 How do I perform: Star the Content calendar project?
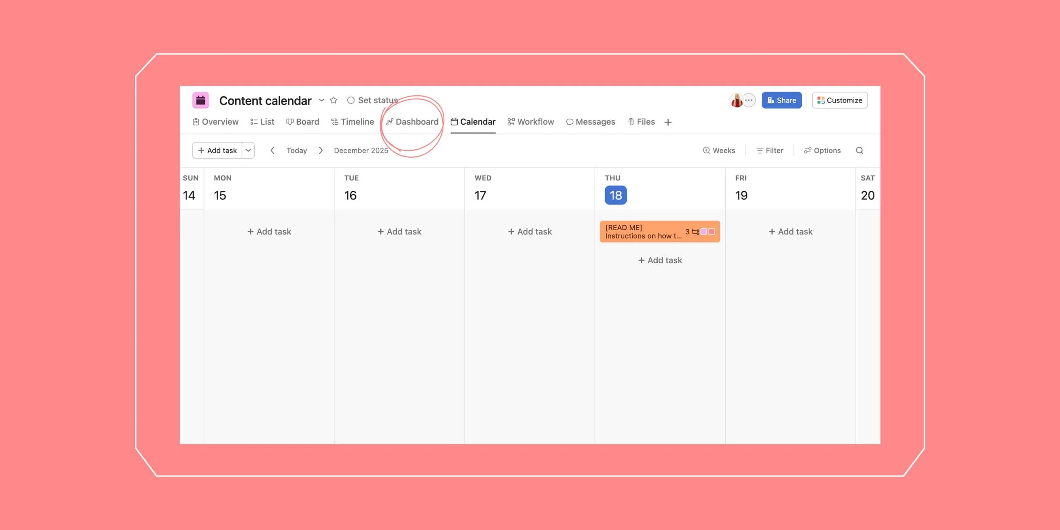click(334, 100)
